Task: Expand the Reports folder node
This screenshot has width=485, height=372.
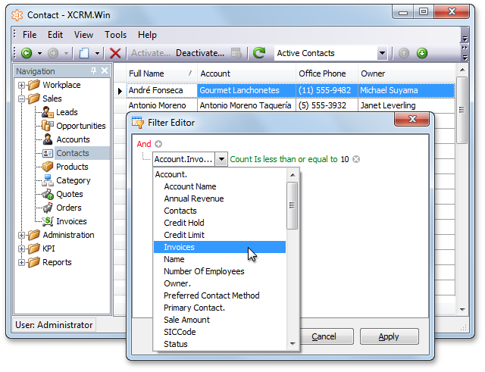Action: [21, 263]
